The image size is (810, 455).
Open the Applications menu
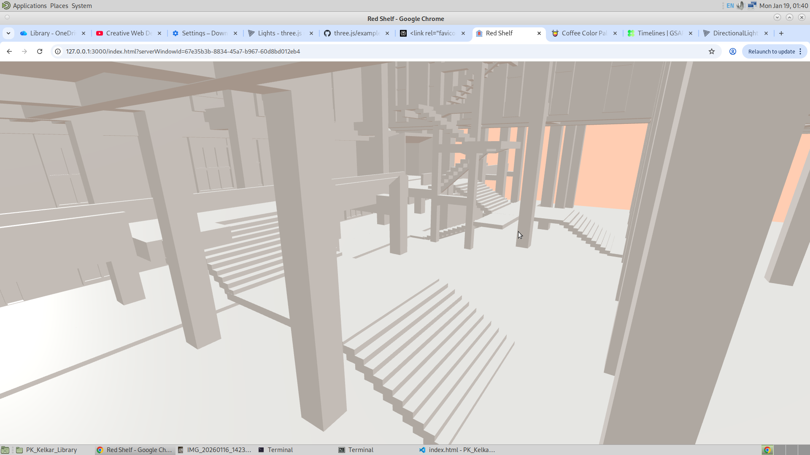tap(30, 5)
